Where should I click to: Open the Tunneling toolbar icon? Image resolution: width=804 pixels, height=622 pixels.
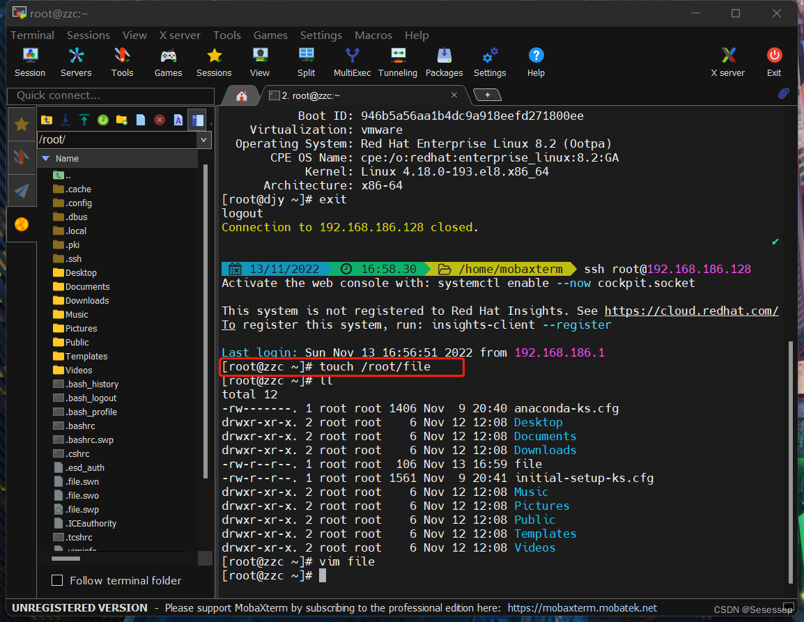tap(398, 62)
